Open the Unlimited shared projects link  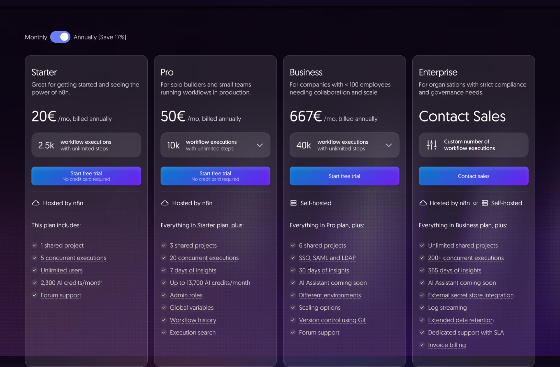tap(463, 246)
